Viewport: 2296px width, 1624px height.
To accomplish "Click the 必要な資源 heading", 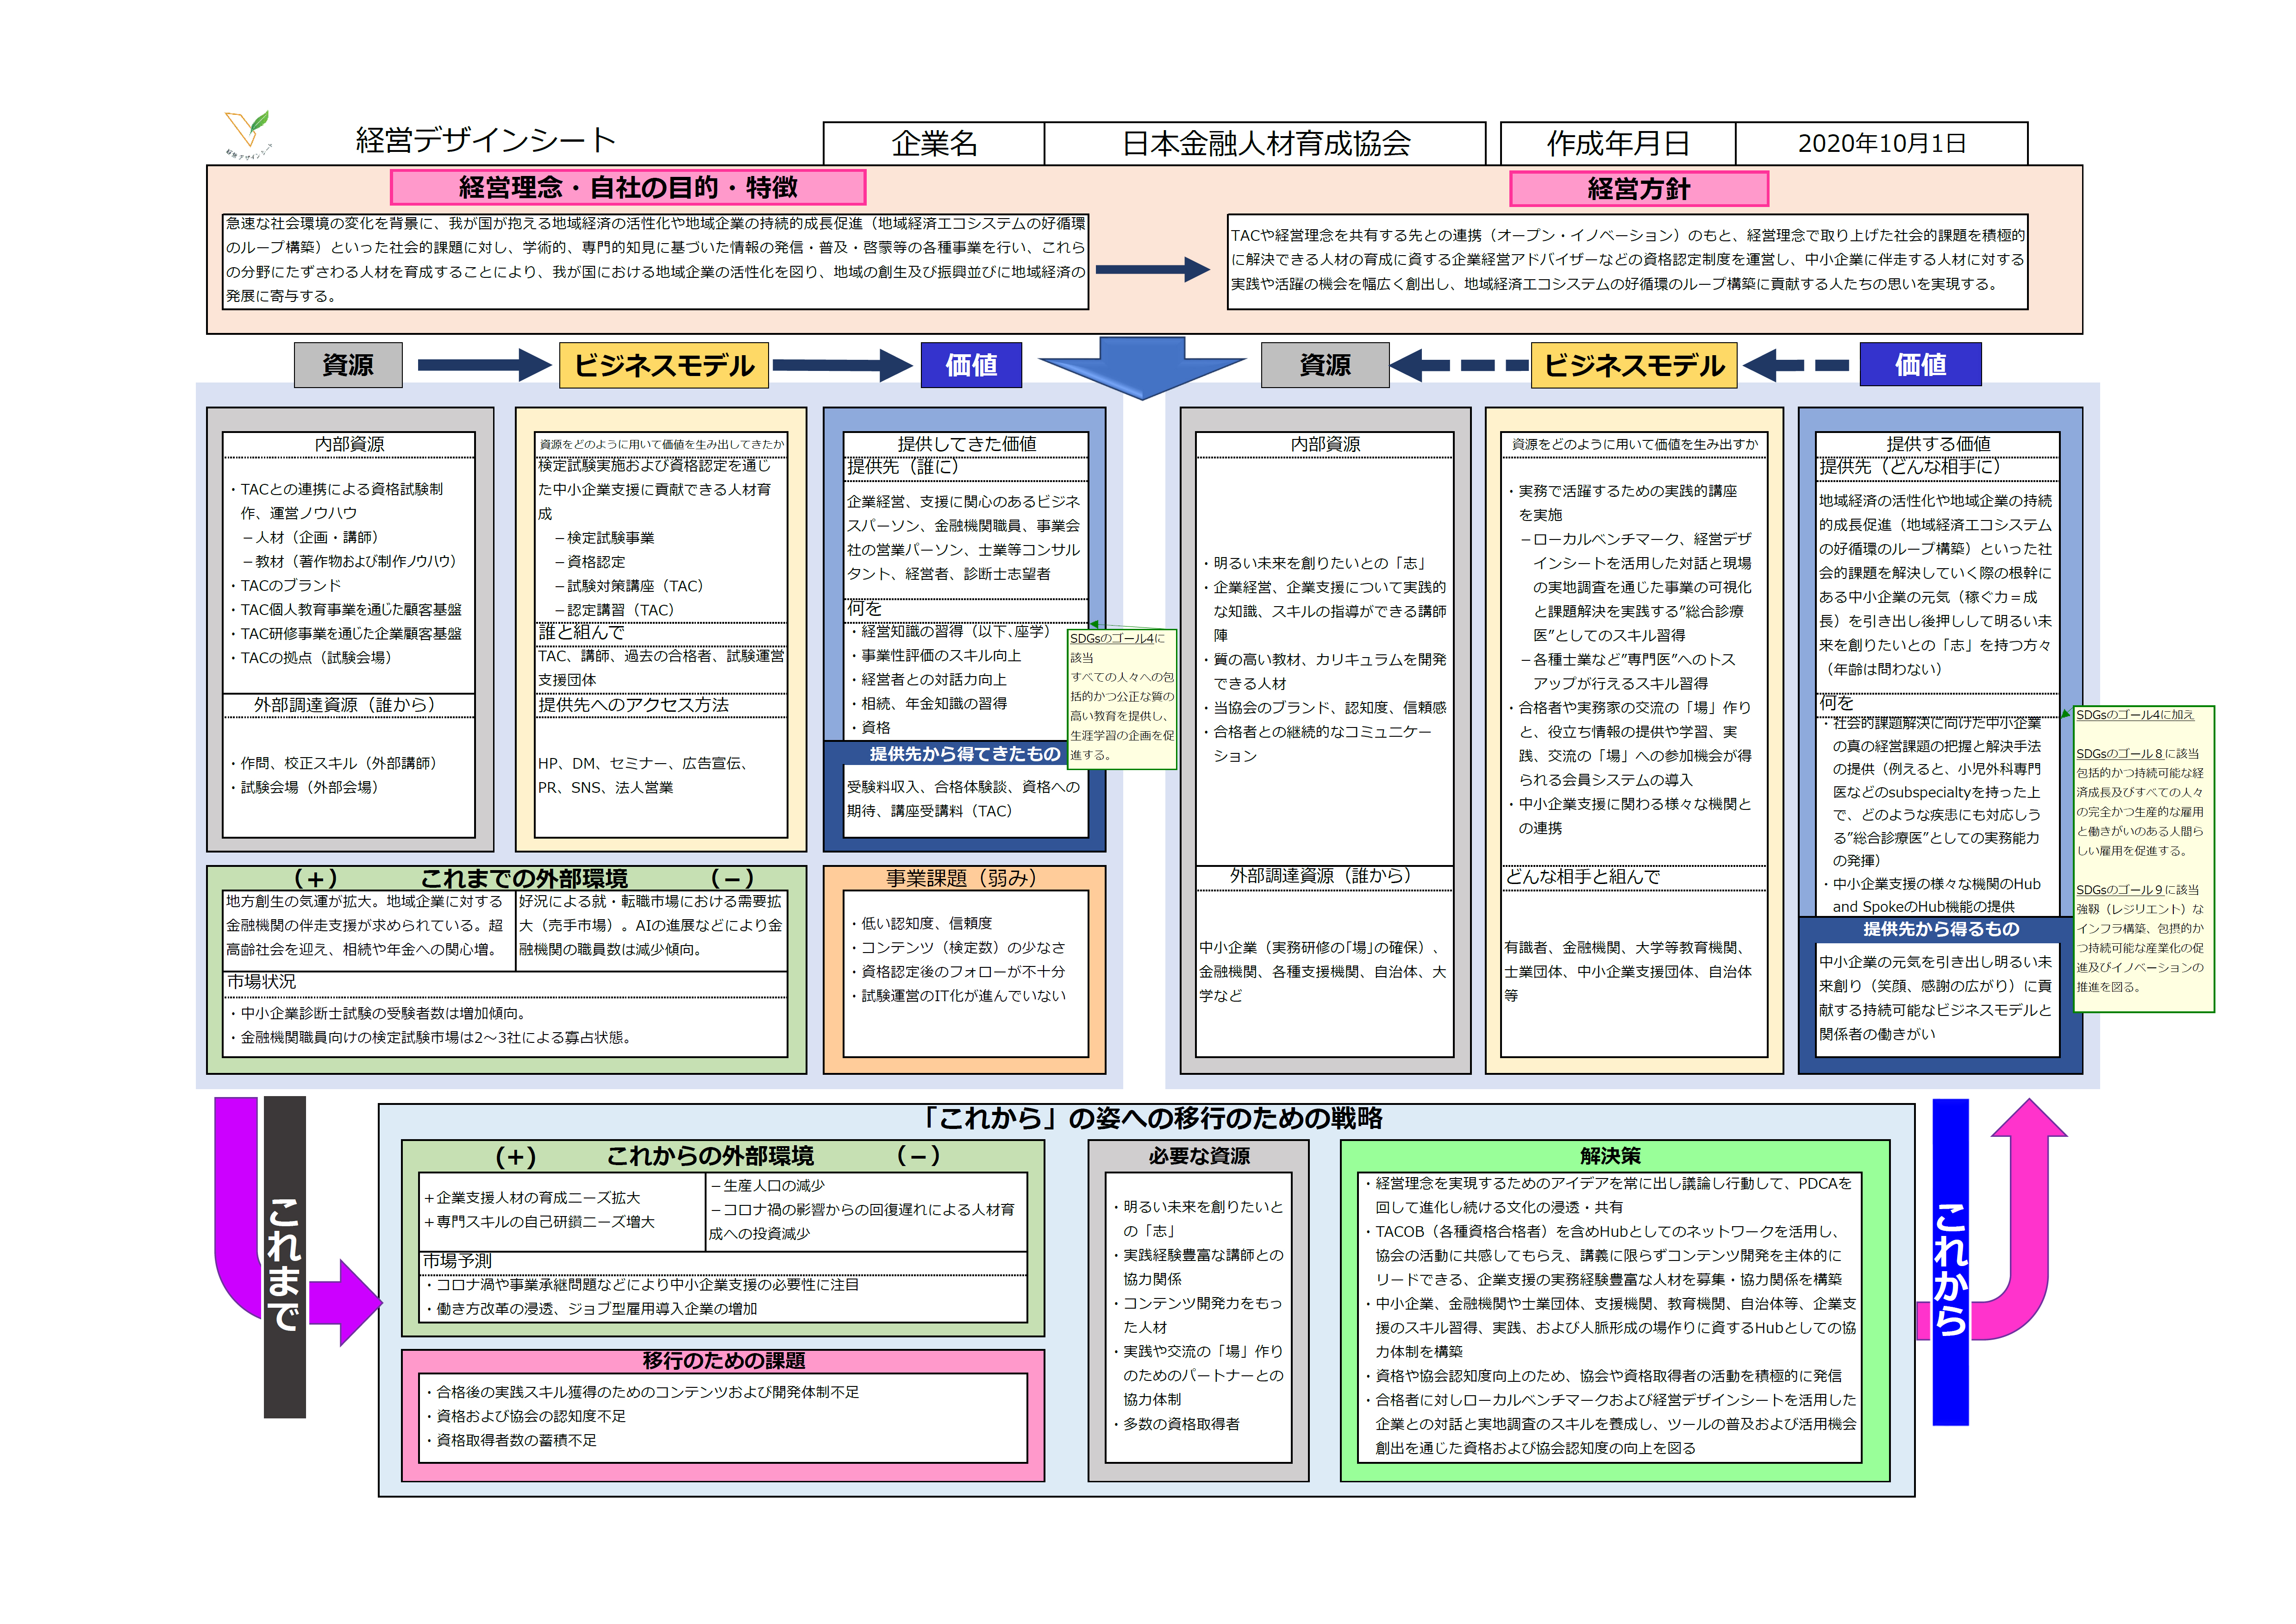I will click(1199, 1156).
